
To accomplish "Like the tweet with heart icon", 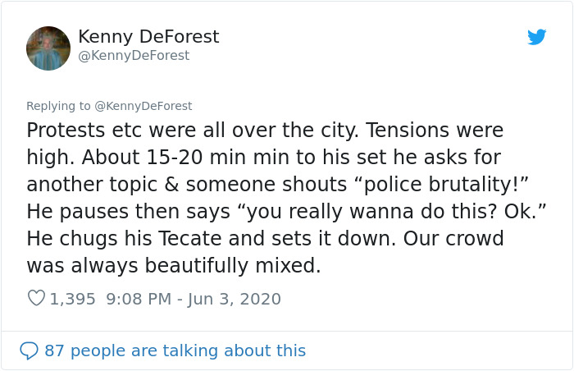I will [35, 299].
